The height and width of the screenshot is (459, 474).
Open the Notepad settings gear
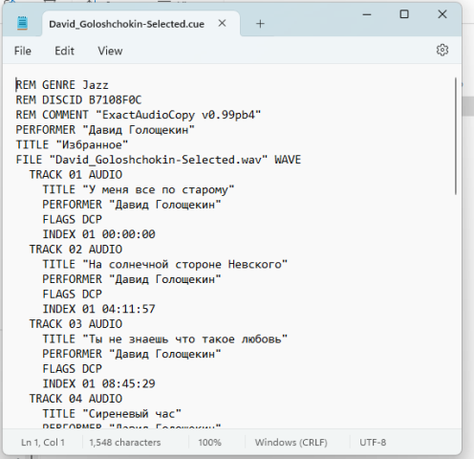coord(442,50)
